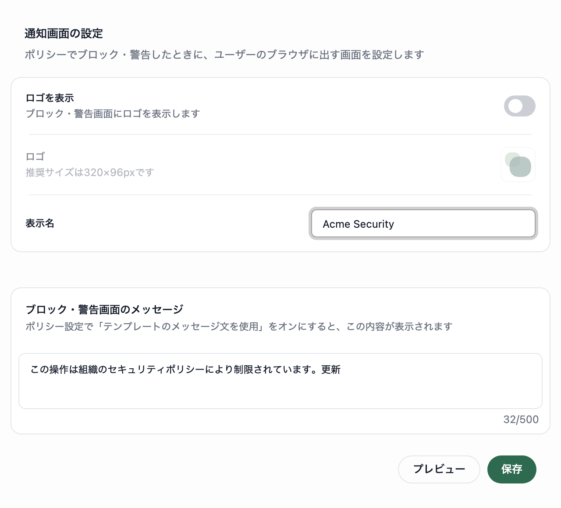Select the 通知画面の設定 heading text
Screen dimensions: 561x508
pyautogui.click(x=64, y=33)
